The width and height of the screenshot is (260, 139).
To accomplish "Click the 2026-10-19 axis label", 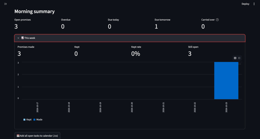I will tap(101, 107).
